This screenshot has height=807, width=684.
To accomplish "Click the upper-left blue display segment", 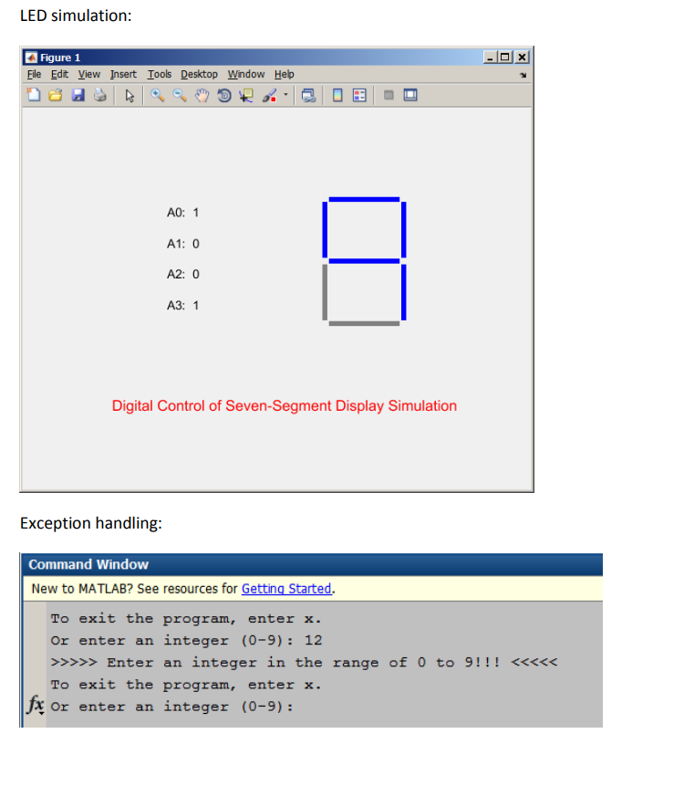I will click(325, 229).
